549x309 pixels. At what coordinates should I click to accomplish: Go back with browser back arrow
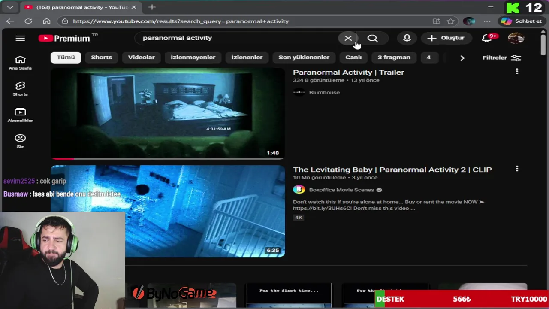[10, 21]
